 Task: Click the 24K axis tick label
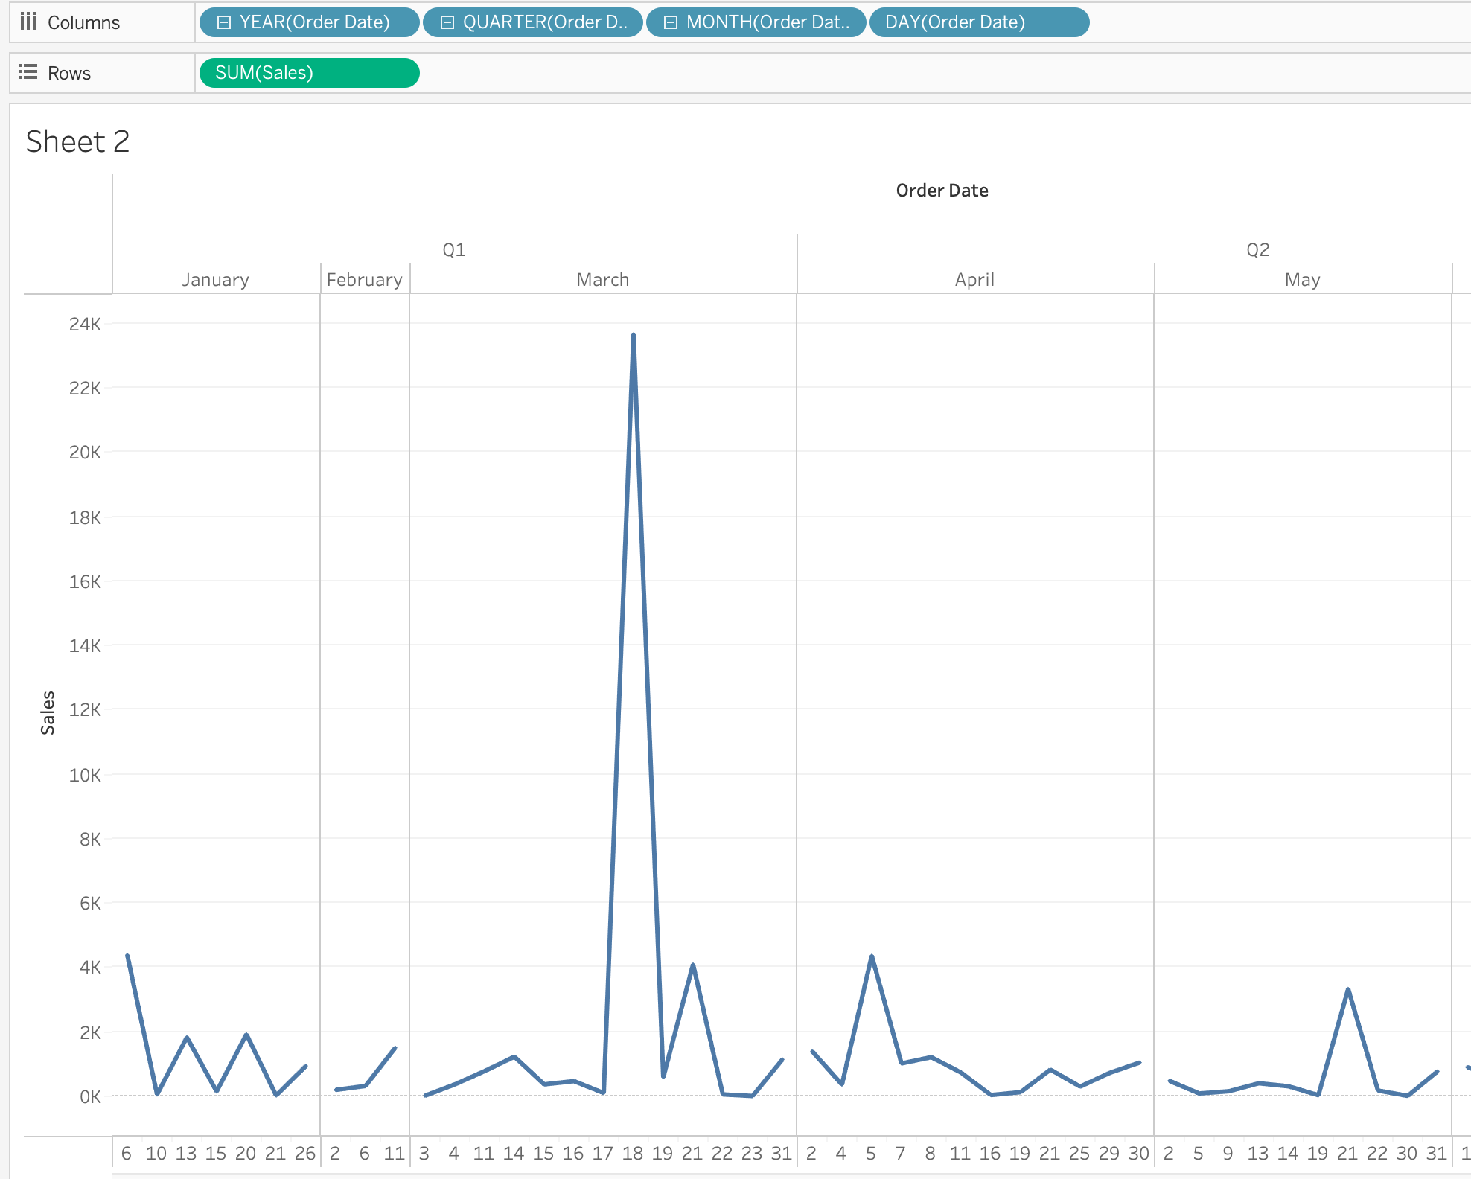tap(85, 324)
